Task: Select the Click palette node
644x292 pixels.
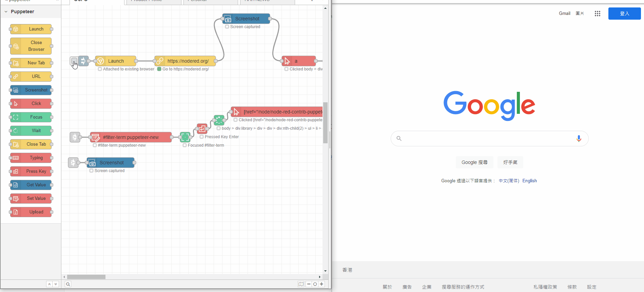Action: click(x=31, y=104)
